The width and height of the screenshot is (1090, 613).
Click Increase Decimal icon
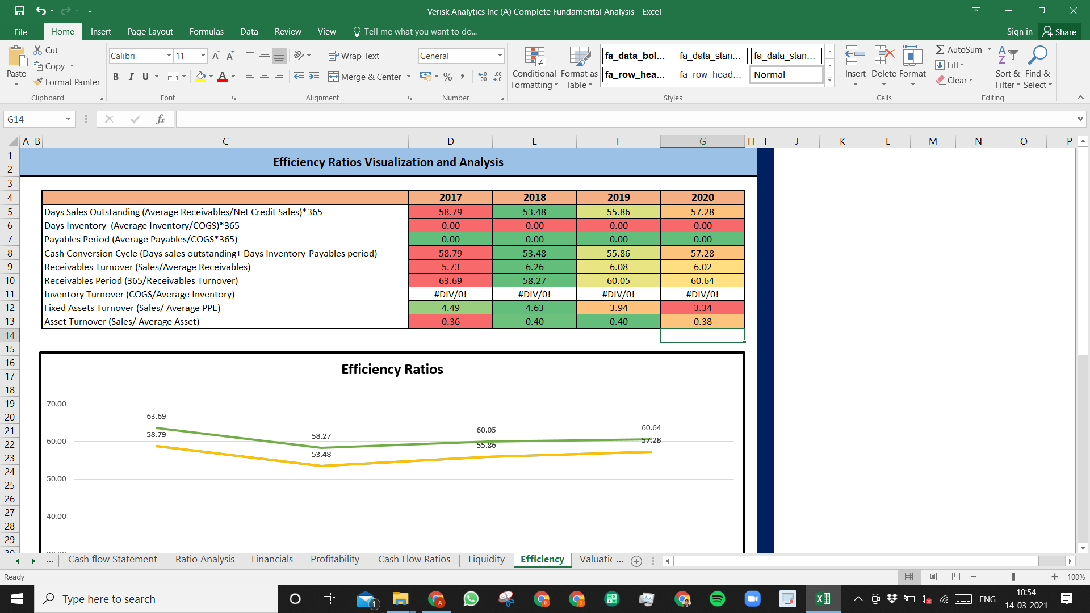[483, 77]
